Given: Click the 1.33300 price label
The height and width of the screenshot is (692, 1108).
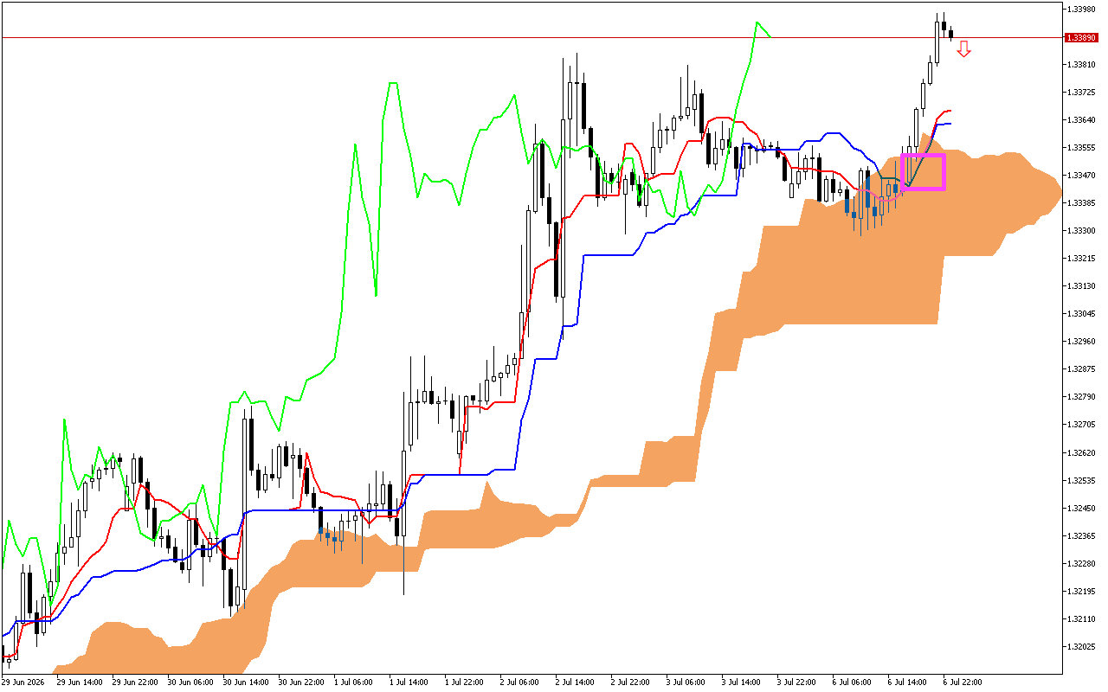Looking at the screenshot, I should click(1082, 231).
